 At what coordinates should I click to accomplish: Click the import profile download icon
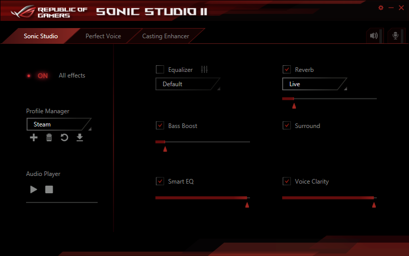click(80, 138)
